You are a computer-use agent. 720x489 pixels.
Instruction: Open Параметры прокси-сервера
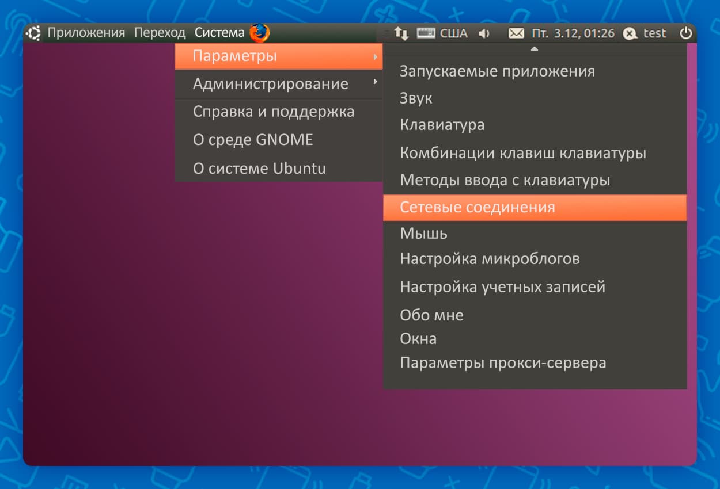502,364
